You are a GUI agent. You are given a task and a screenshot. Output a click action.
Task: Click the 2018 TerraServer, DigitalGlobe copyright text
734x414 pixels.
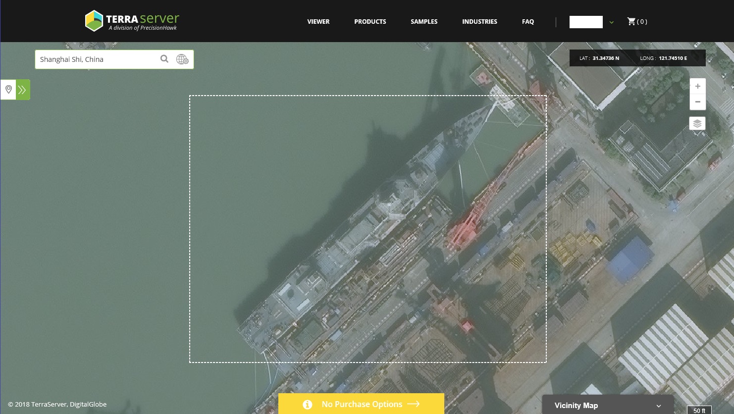[x=57, y=404]
